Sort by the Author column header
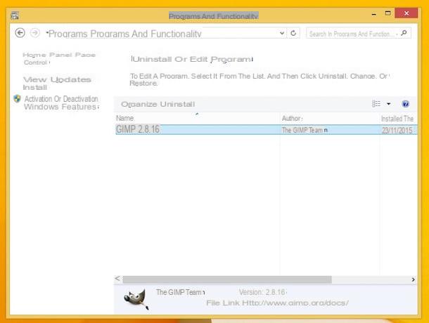429x323 pixels. tap(292, 119)
